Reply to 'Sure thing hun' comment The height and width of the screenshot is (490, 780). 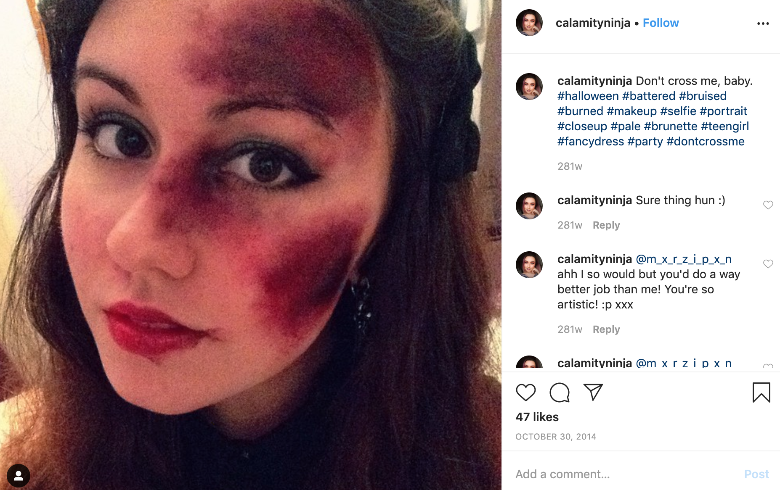point(606,225)
